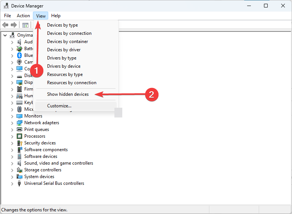292x214 pixels.
Task: Open the Help menu
Action: tap(56, 16)
